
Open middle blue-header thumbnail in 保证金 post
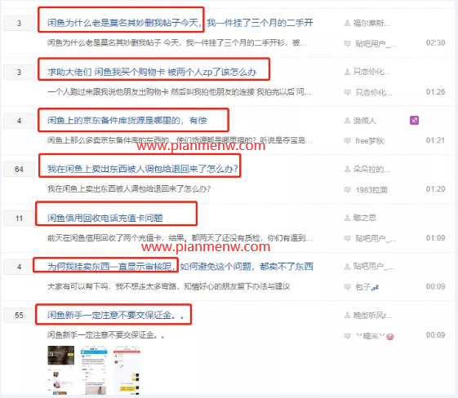[94, 370]
